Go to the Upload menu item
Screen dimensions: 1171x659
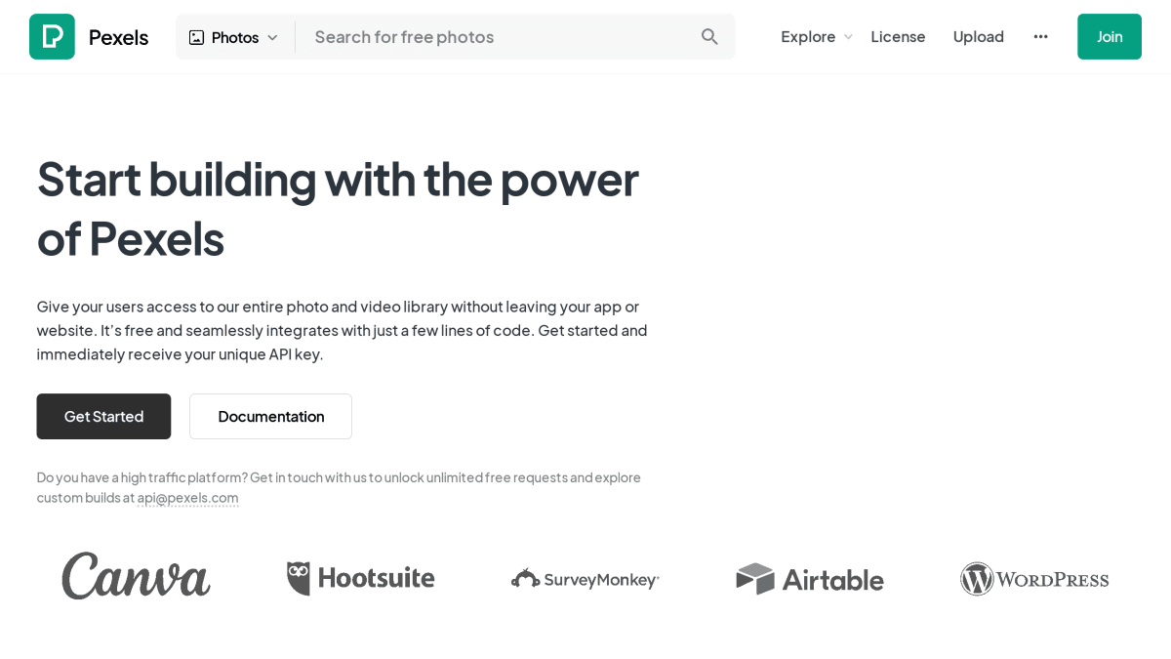pyautogui.click(x=978, y=36)
